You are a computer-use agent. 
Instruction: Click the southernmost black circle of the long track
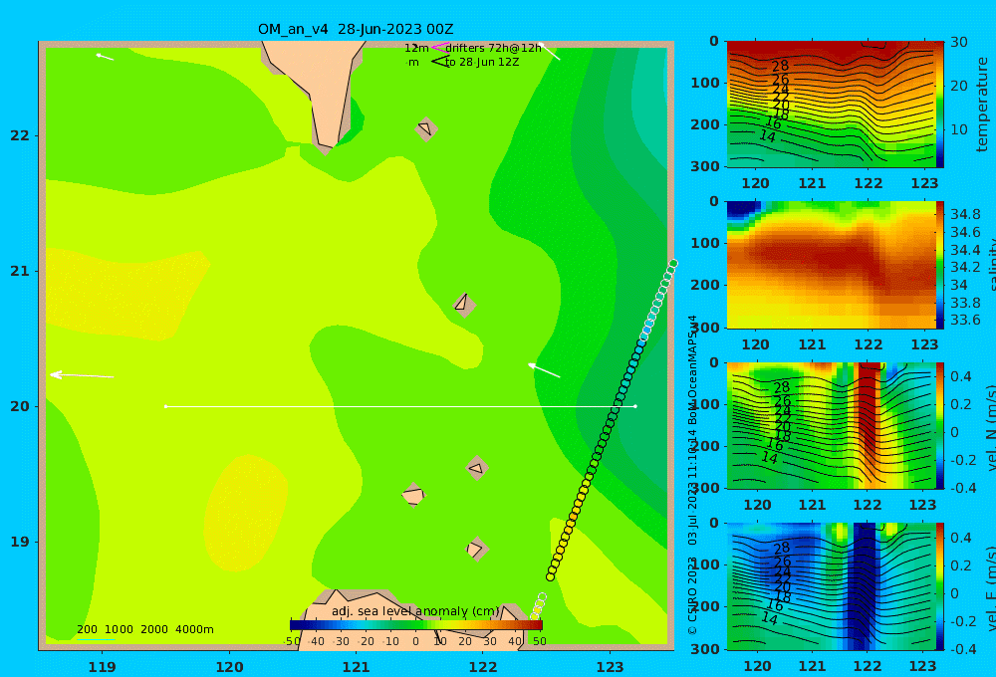[x=551, y=576]
